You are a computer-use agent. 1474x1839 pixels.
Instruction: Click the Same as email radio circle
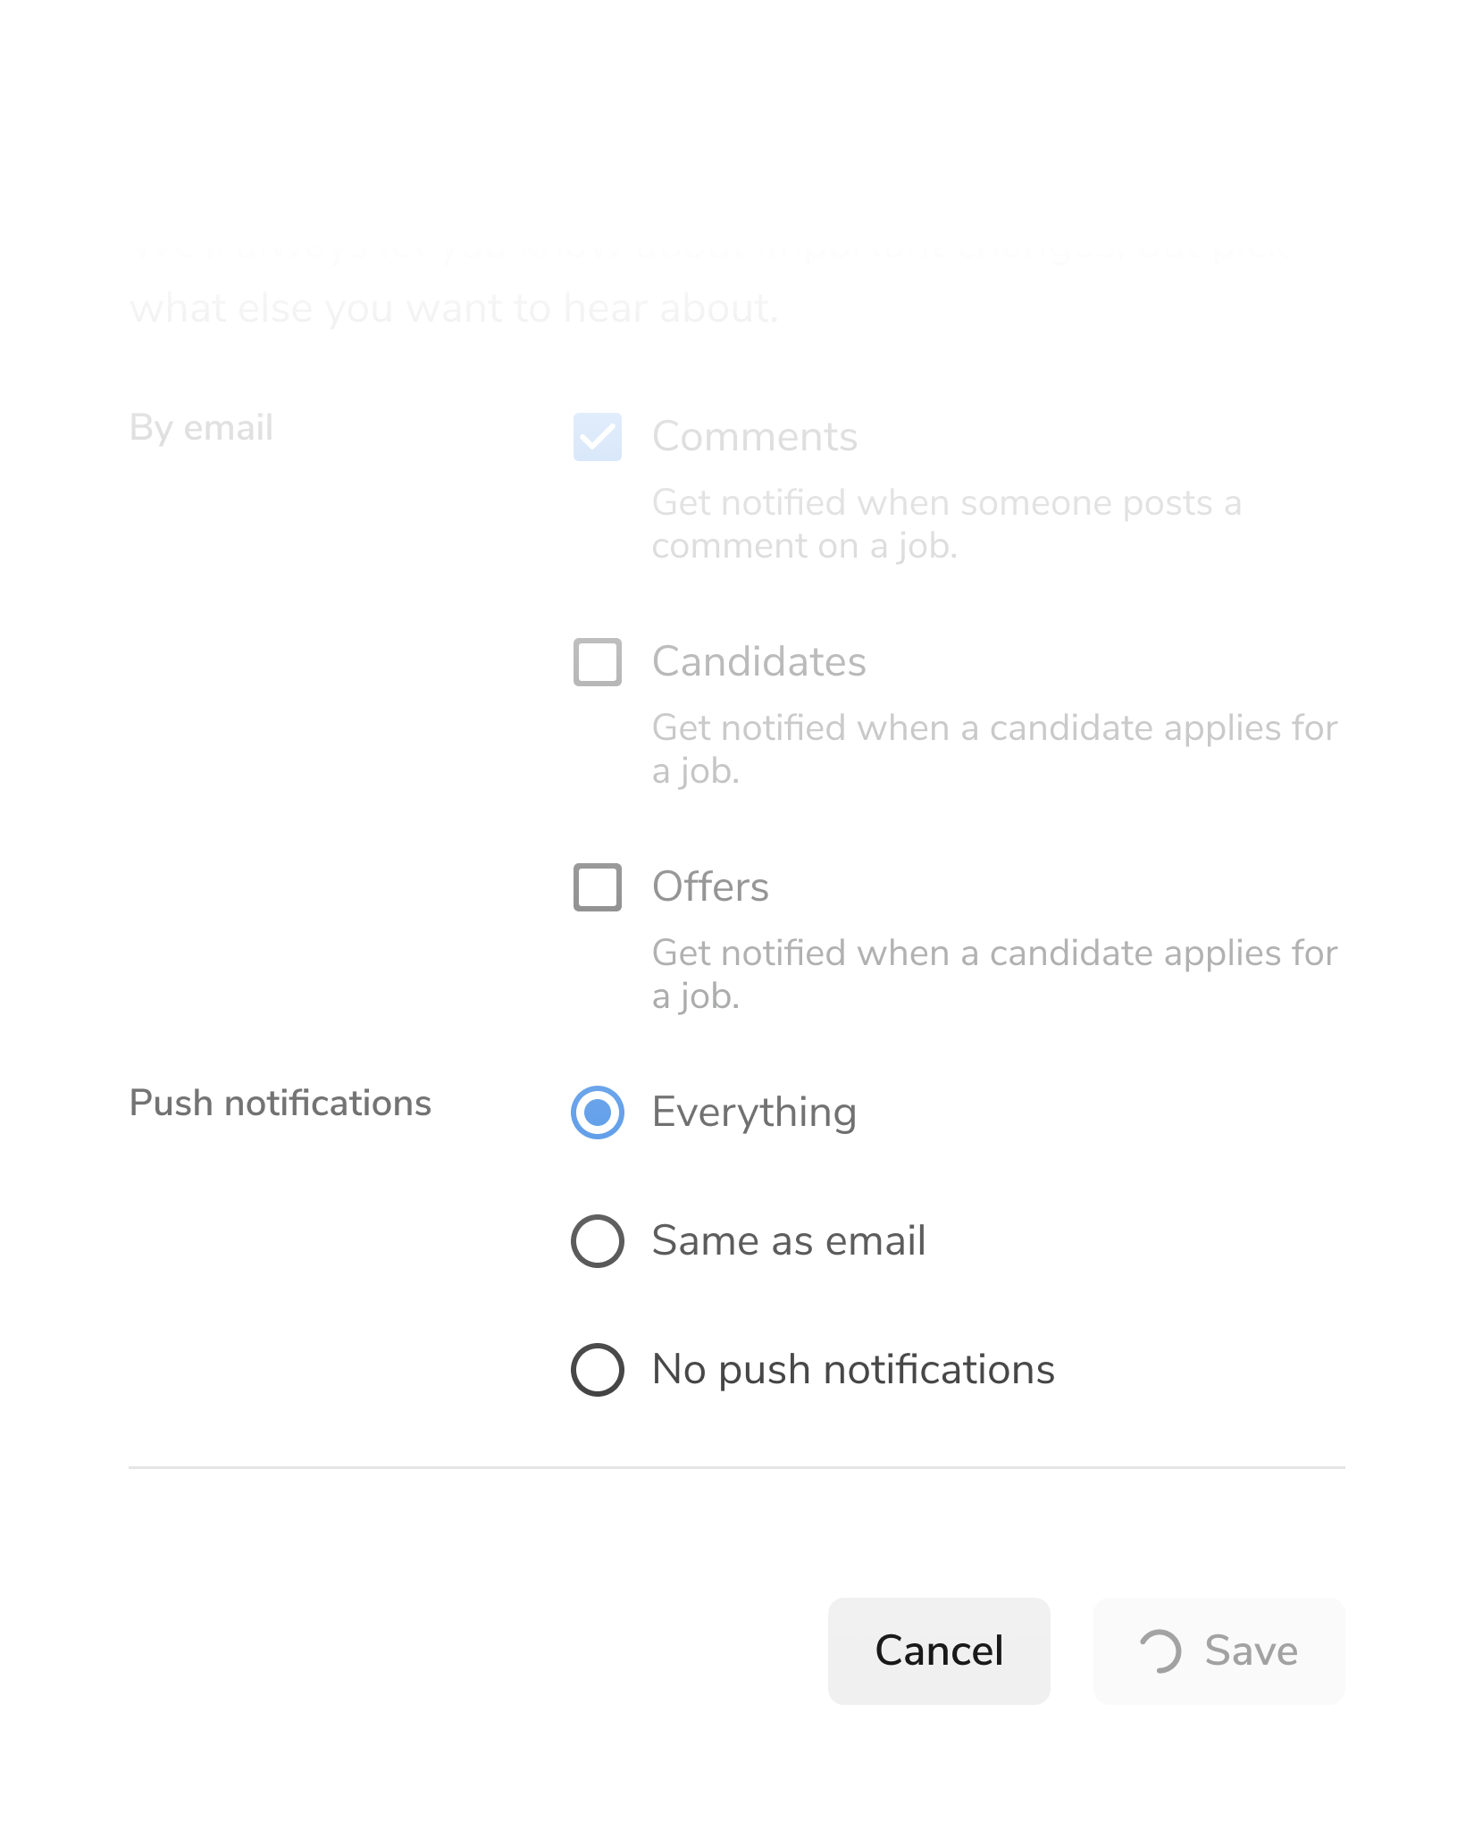[597, 1240]
